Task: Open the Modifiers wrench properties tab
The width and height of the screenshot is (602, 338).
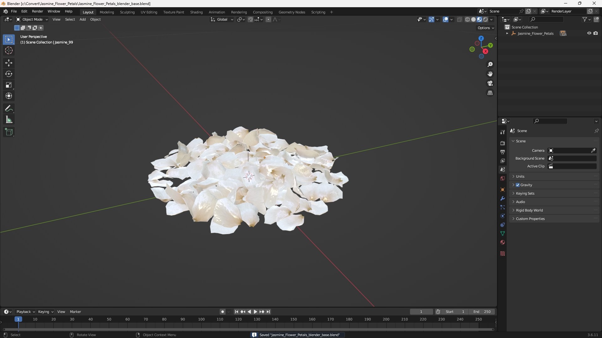Action: (503, 198)
